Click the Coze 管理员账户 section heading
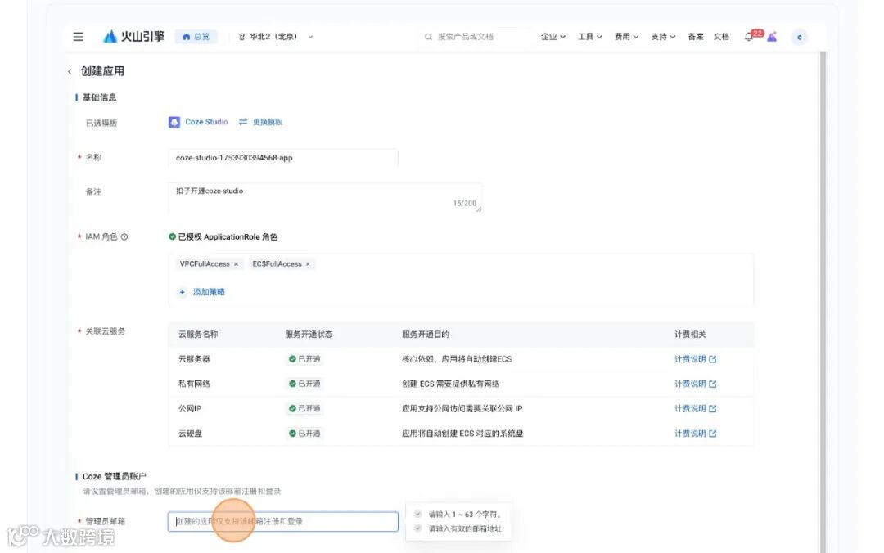 [x=114, y=476]
